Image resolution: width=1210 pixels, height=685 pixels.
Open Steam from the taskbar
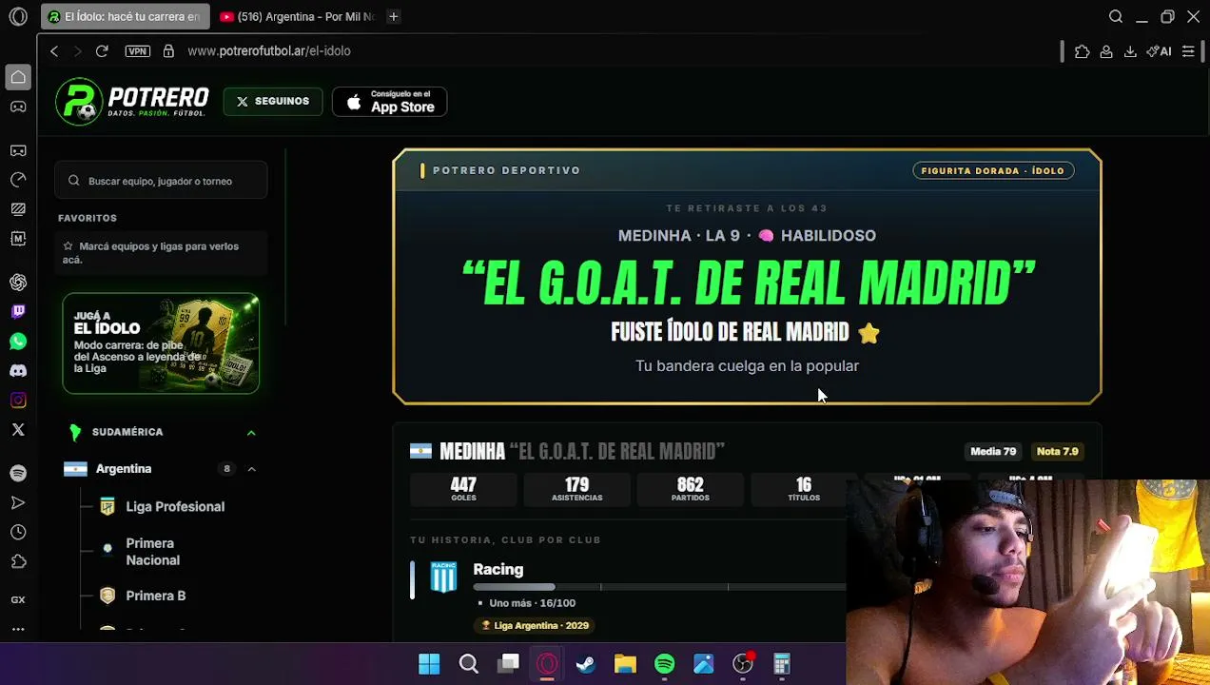click(x=586, y=663)
